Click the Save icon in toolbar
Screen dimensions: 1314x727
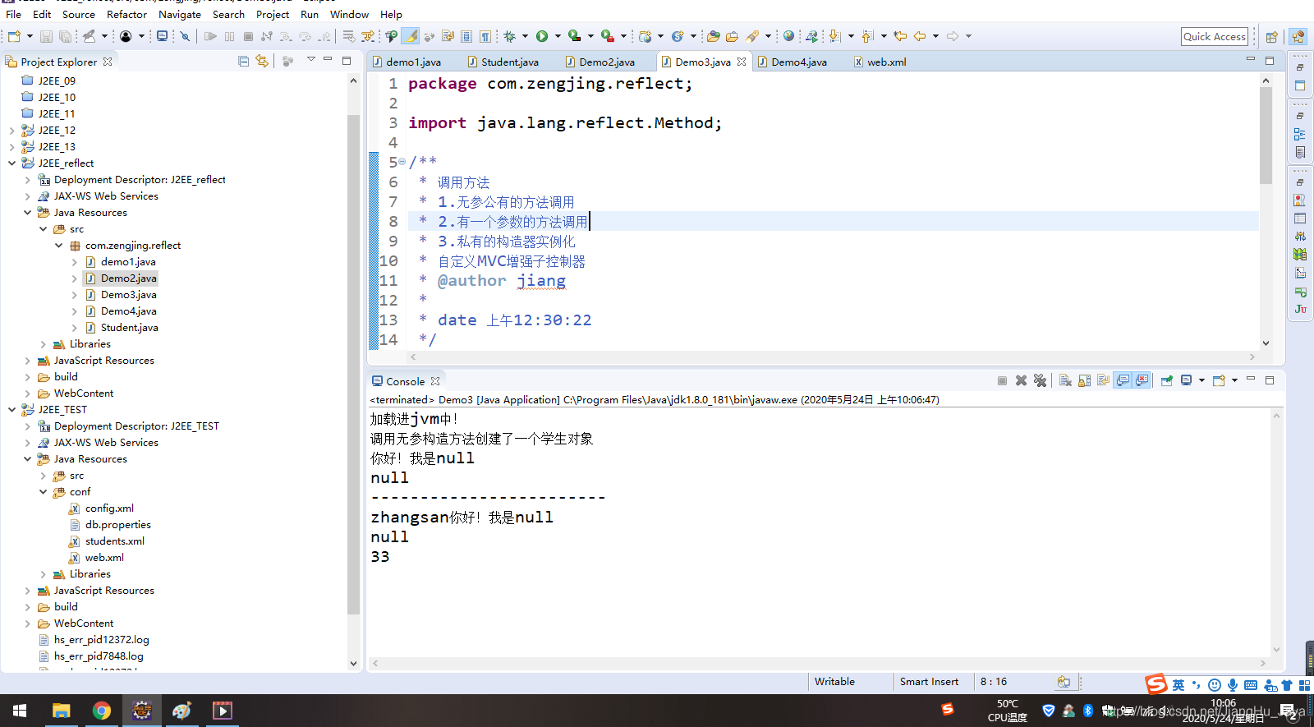(46, 36)
